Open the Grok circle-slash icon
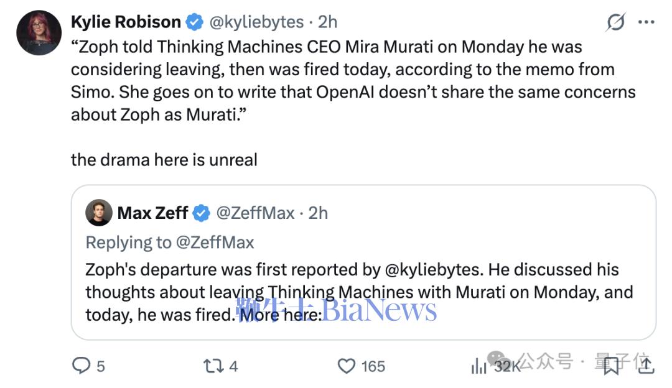This screenshot has height=388, width=672. tap(615, 23)
